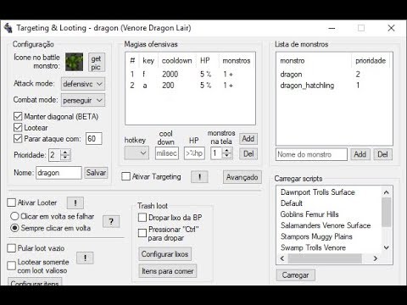This screenshot has width=407, height=305.
Task: Select spell row 2 with key a
Action: pos(190,86)
